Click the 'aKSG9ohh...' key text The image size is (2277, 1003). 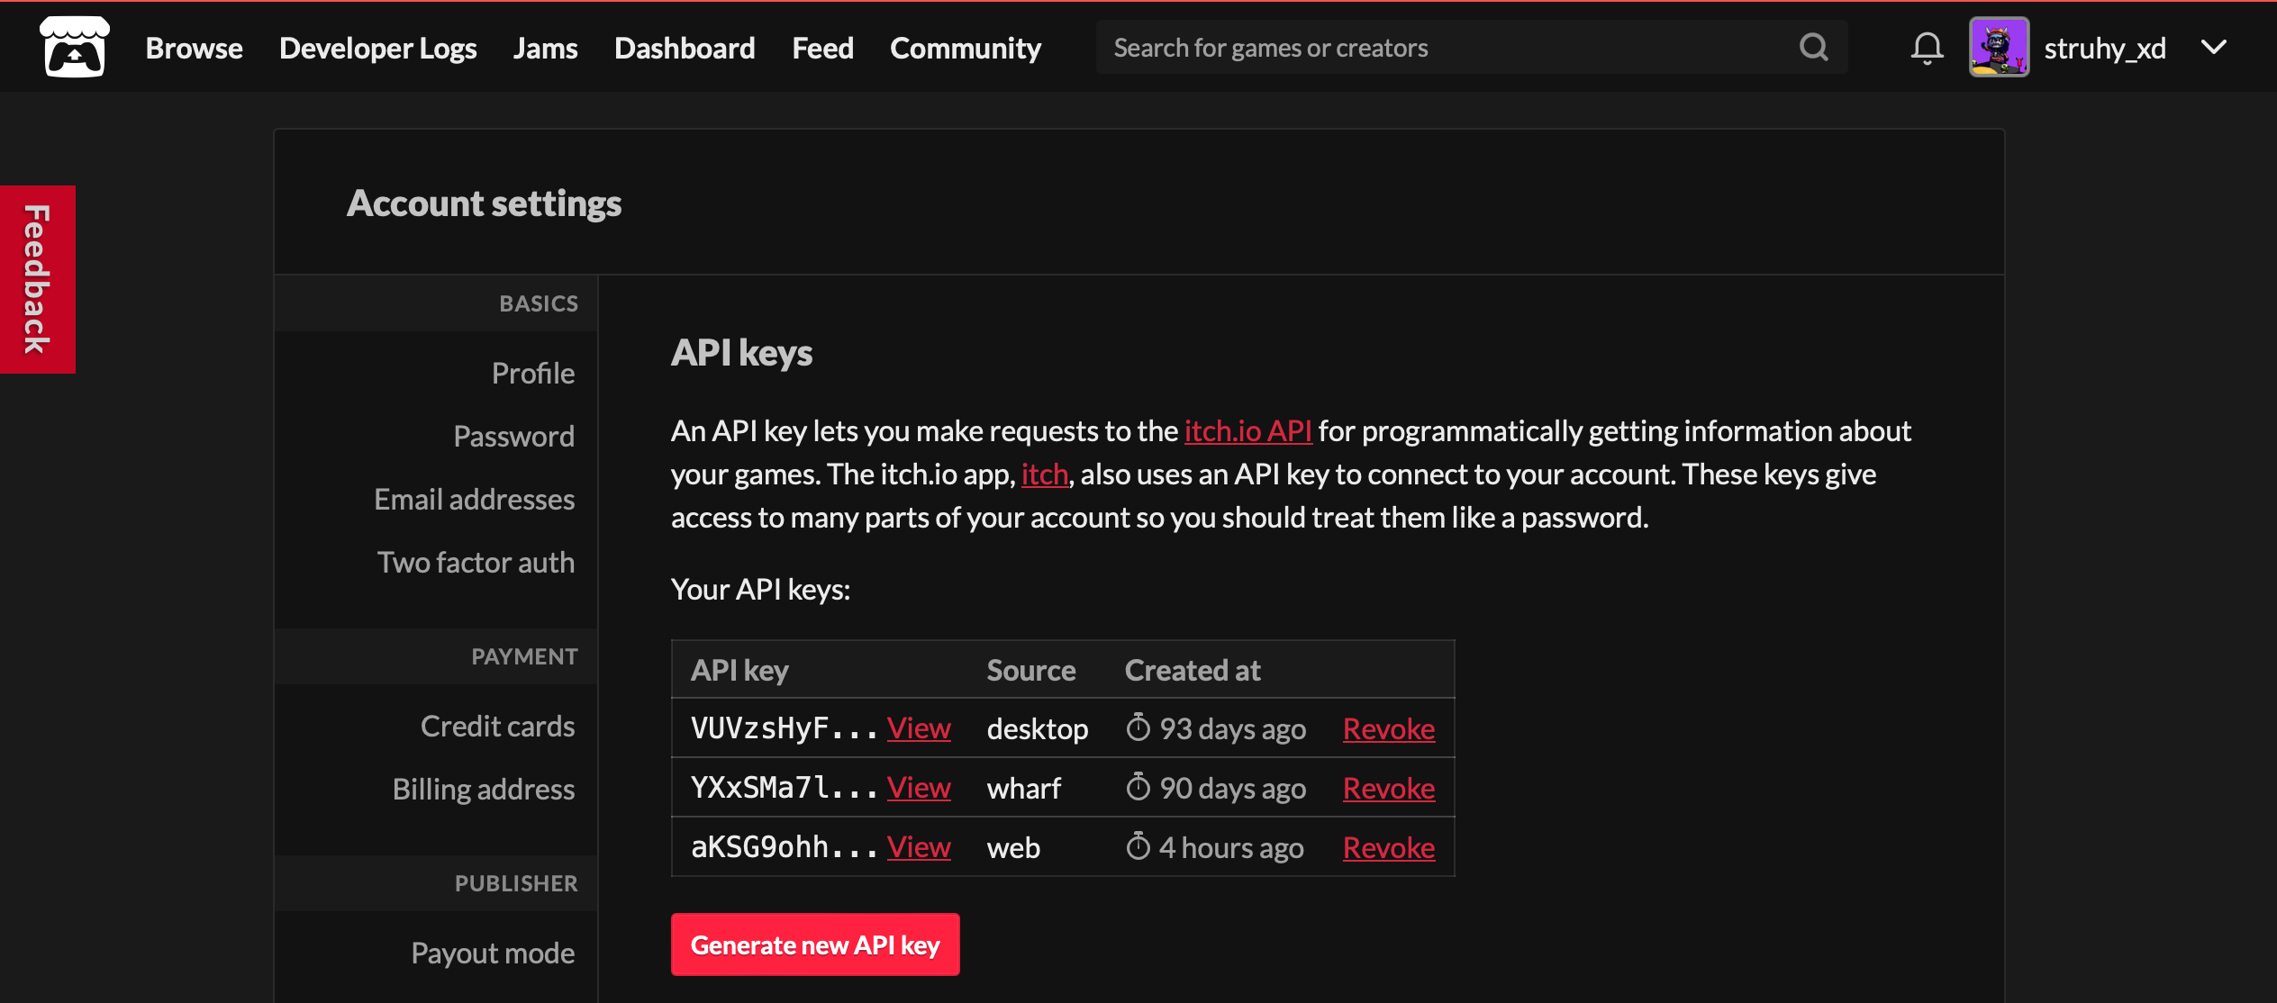click(784, 846)
